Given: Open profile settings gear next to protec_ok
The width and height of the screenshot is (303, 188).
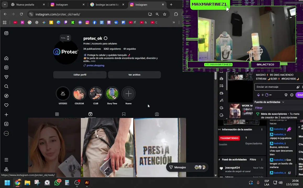Looking at the screenshot, I should [x=106, y=38].
